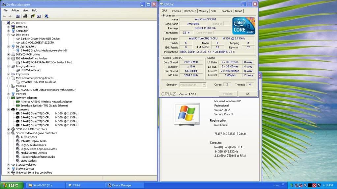337x189 pixels.
Task: Click the Broadcom NetLink Ethernet icon
Action: pyautogui.click(x=18, y=106)
